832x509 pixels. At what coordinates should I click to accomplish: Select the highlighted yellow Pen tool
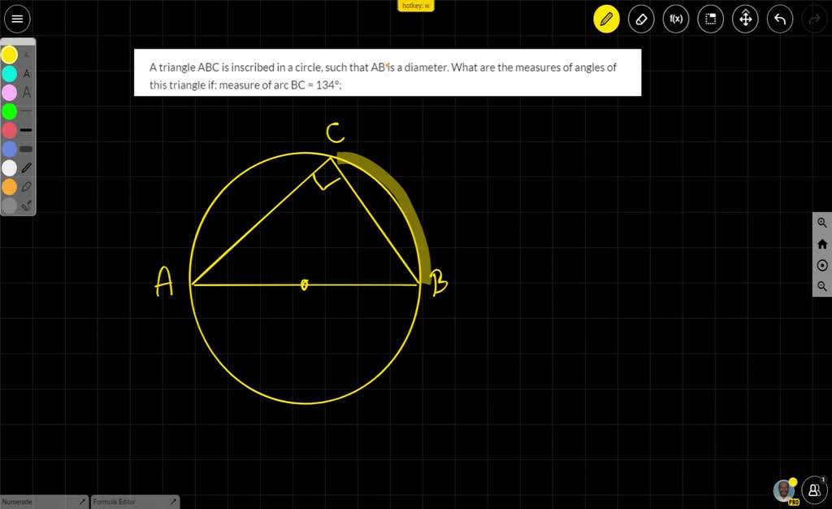click(606, 19)
